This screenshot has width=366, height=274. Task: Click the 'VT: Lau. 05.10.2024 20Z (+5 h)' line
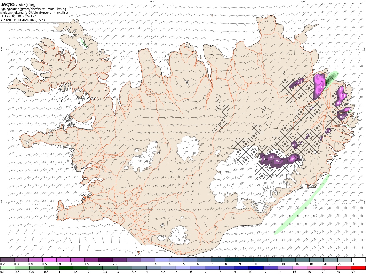coord(23,20)
